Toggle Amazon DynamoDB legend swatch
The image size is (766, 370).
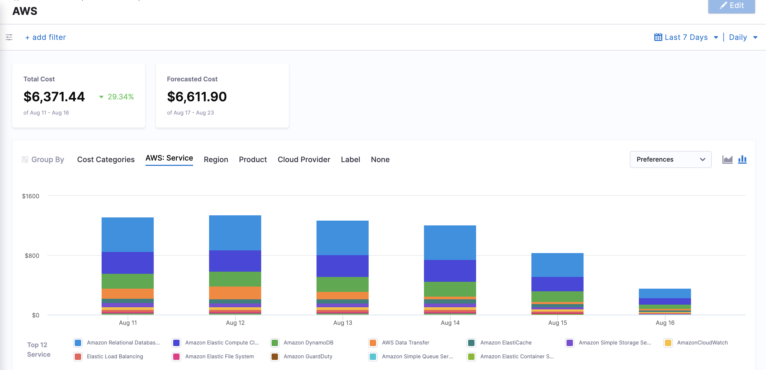275,343
